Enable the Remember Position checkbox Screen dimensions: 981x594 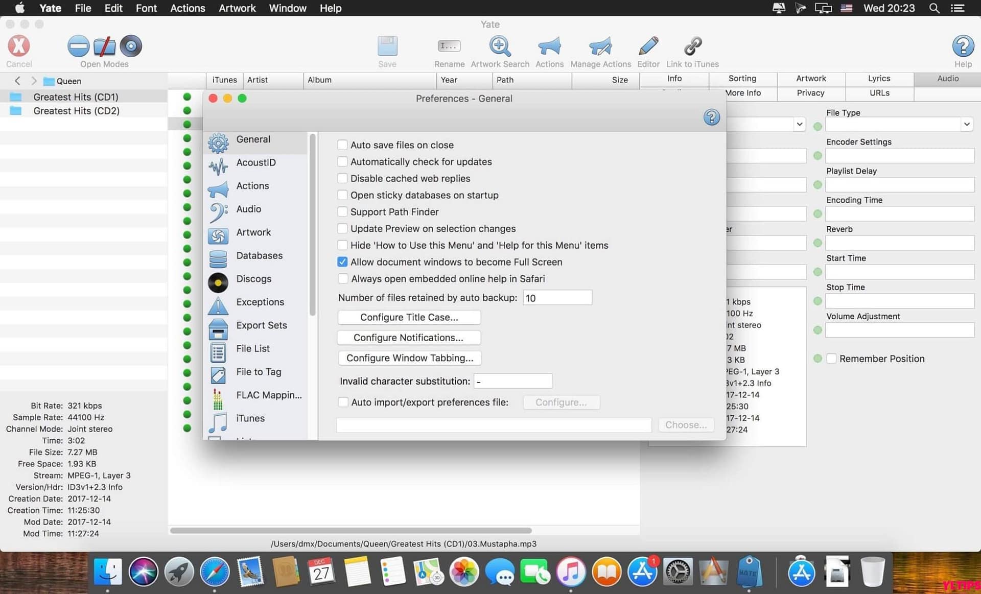(x=832, y=359)
